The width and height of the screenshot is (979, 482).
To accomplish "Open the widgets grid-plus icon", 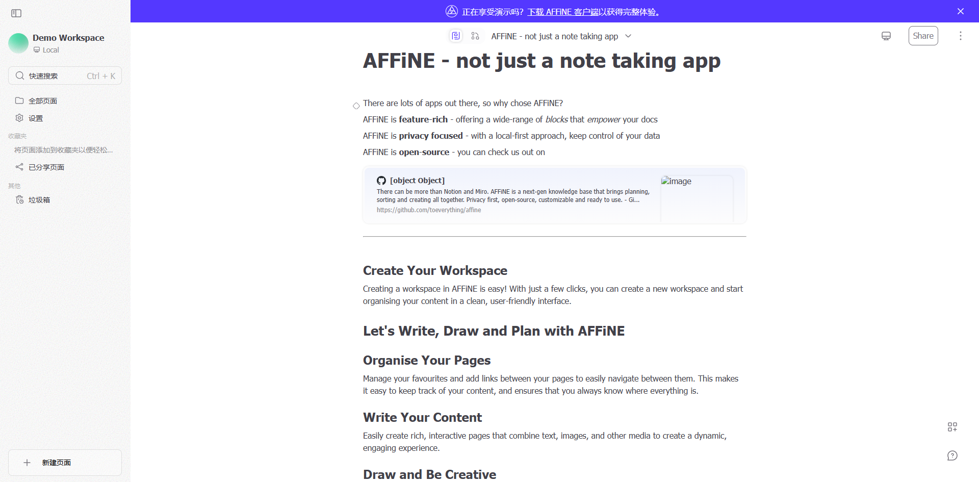I will (952, 427).
